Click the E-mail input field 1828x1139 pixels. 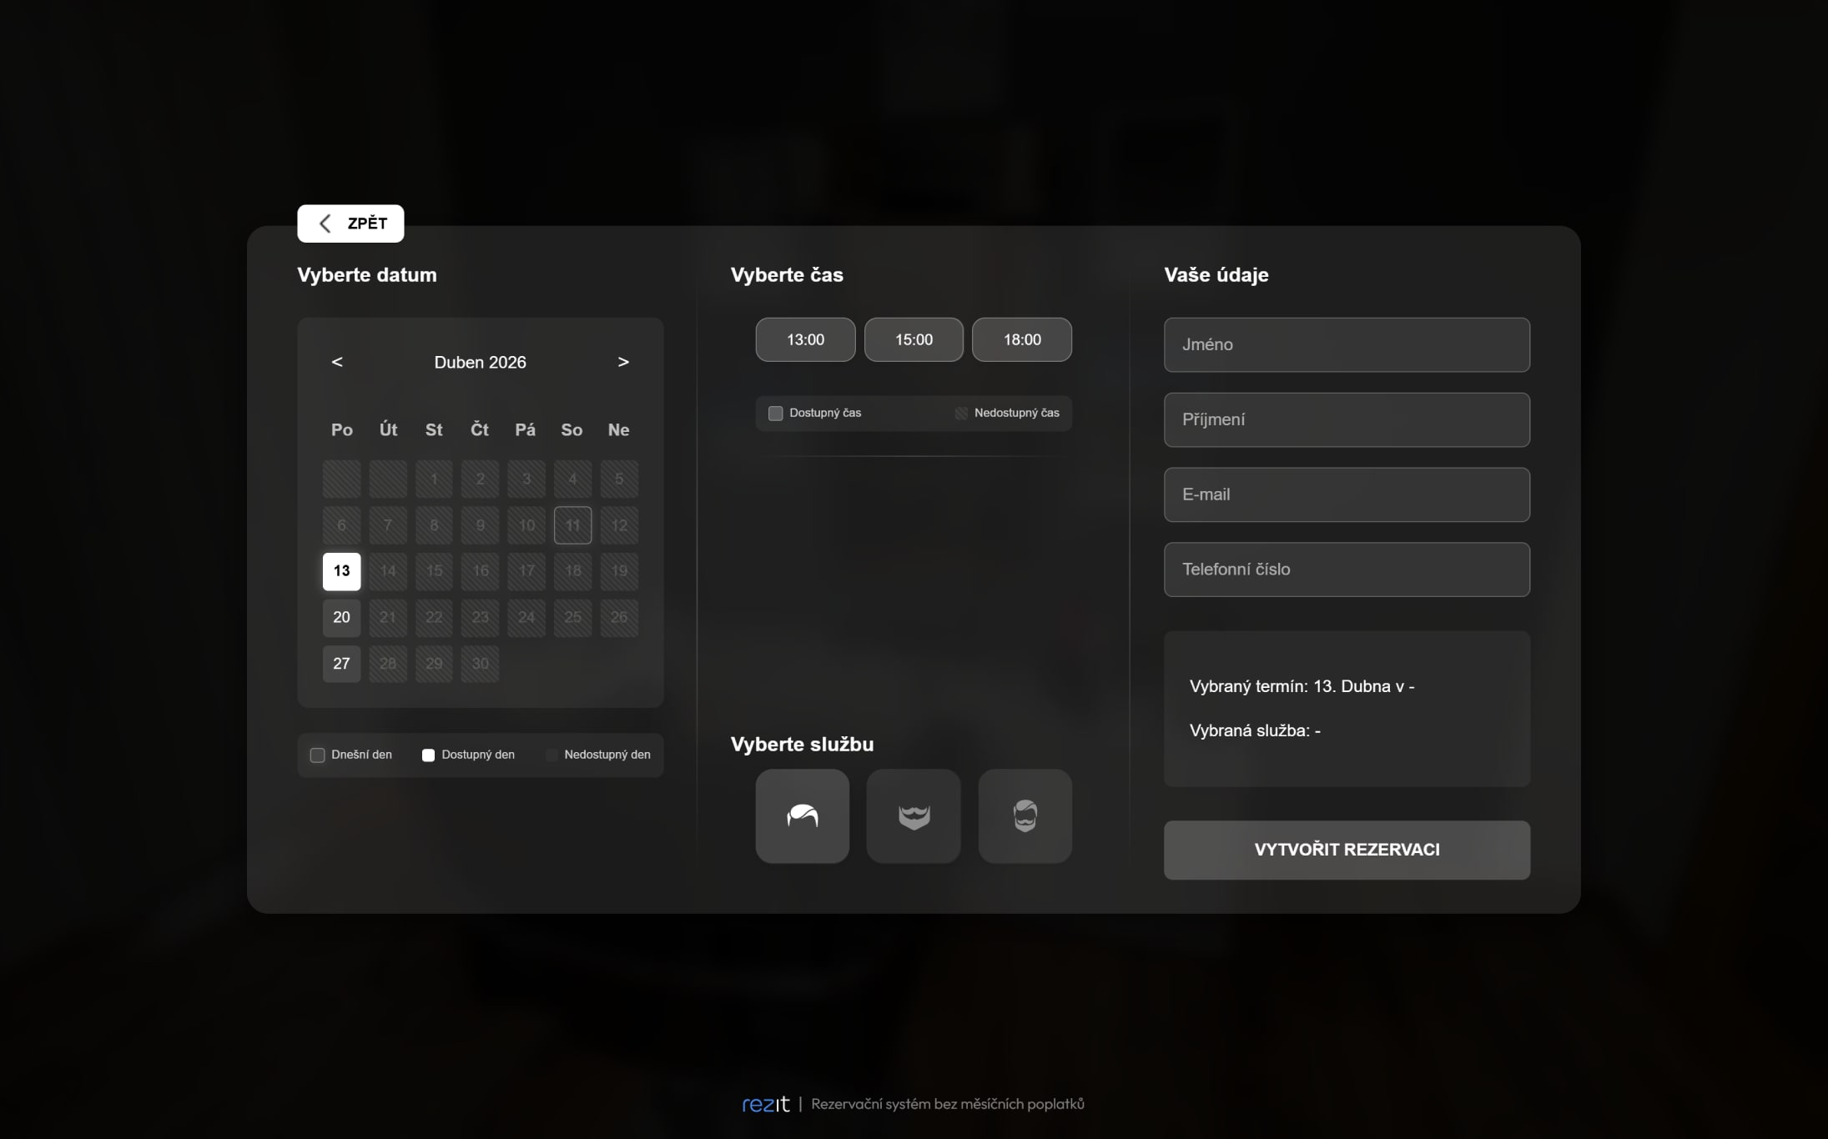[1346, 494]
